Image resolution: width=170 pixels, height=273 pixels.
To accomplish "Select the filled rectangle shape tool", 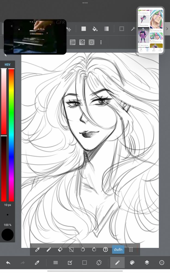I will (84, 29).
